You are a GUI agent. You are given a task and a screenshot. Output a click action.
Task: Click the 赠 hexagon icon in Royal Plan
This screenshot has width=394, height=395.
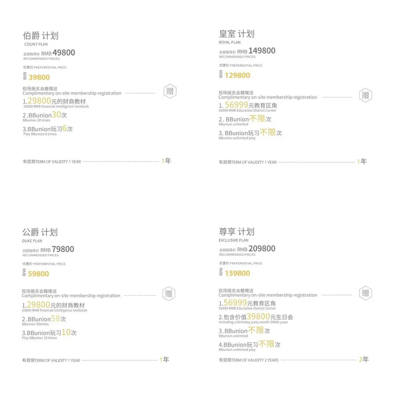[365, 95]
